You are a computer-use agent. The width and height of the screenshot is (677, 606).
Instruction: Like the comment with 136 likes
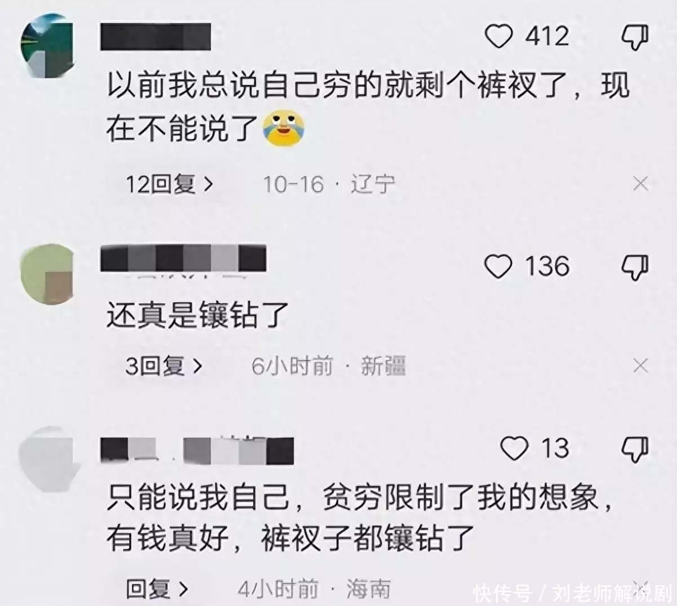click(498, 266)
